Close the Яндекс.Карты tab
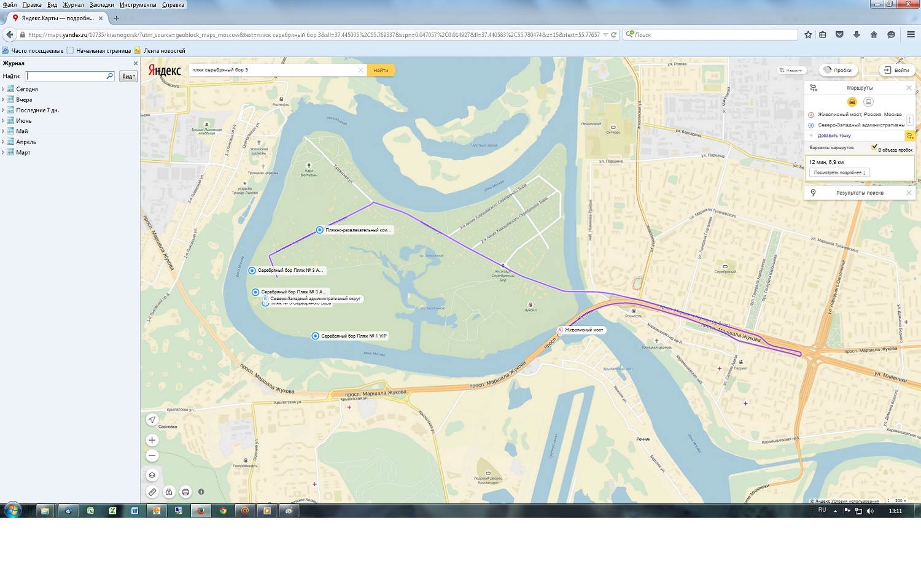921x561 pixels. [x=101, y=18]
